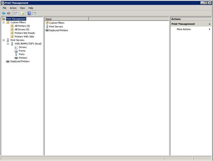Select Drivers under the local server
This screenshot has width=213, height=161.
(23, 47)
